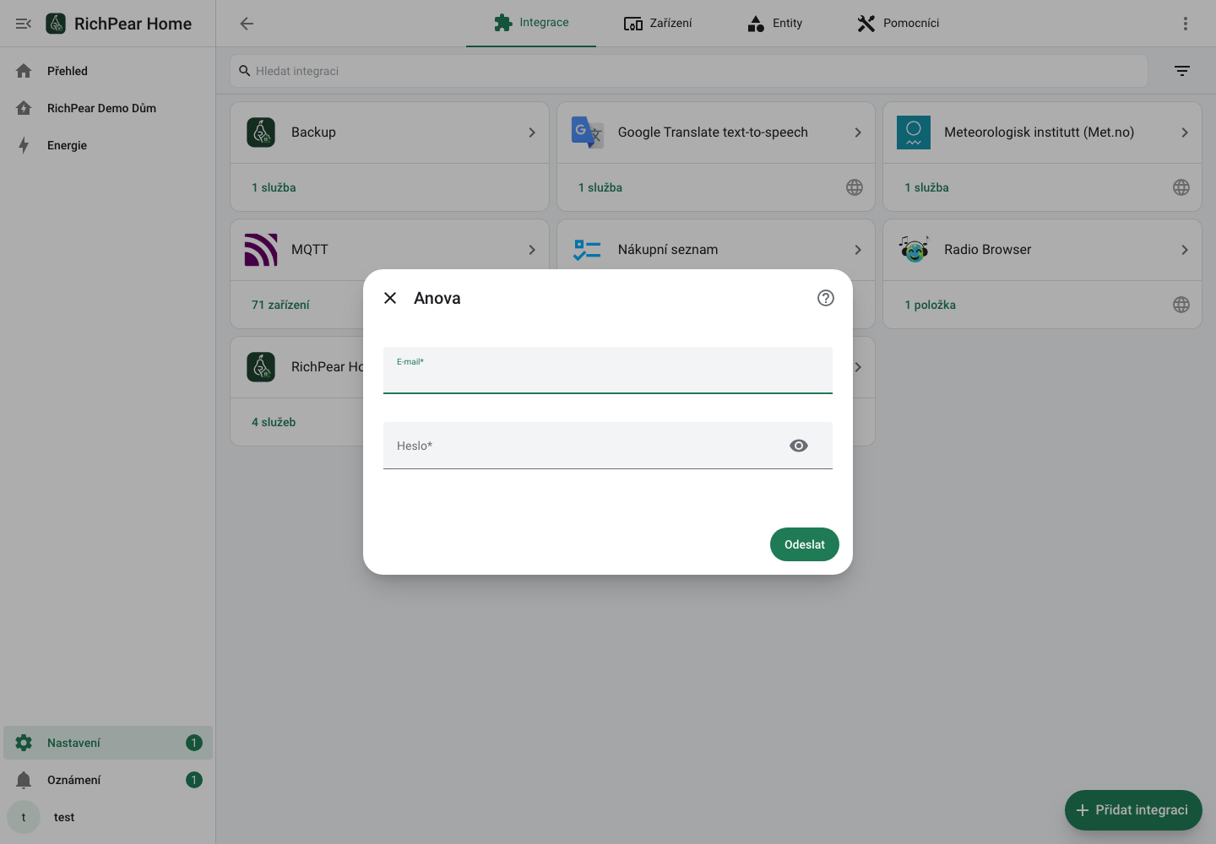Click the RichPear Home logo icon

(56, 24)
